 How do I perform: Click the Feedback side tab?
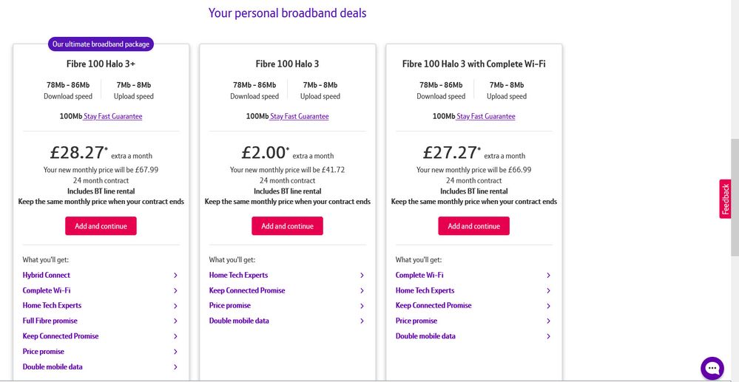click(x=725, y=199)
